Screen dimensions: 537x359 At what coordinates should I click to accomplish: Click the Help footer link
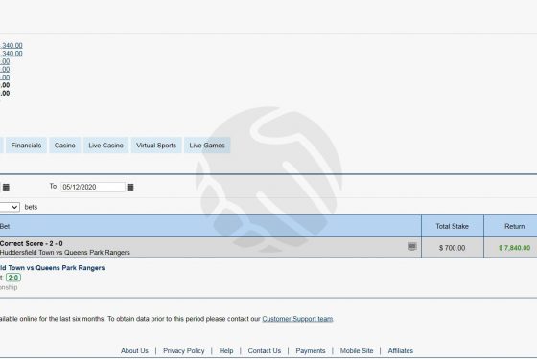coord(226,350)
